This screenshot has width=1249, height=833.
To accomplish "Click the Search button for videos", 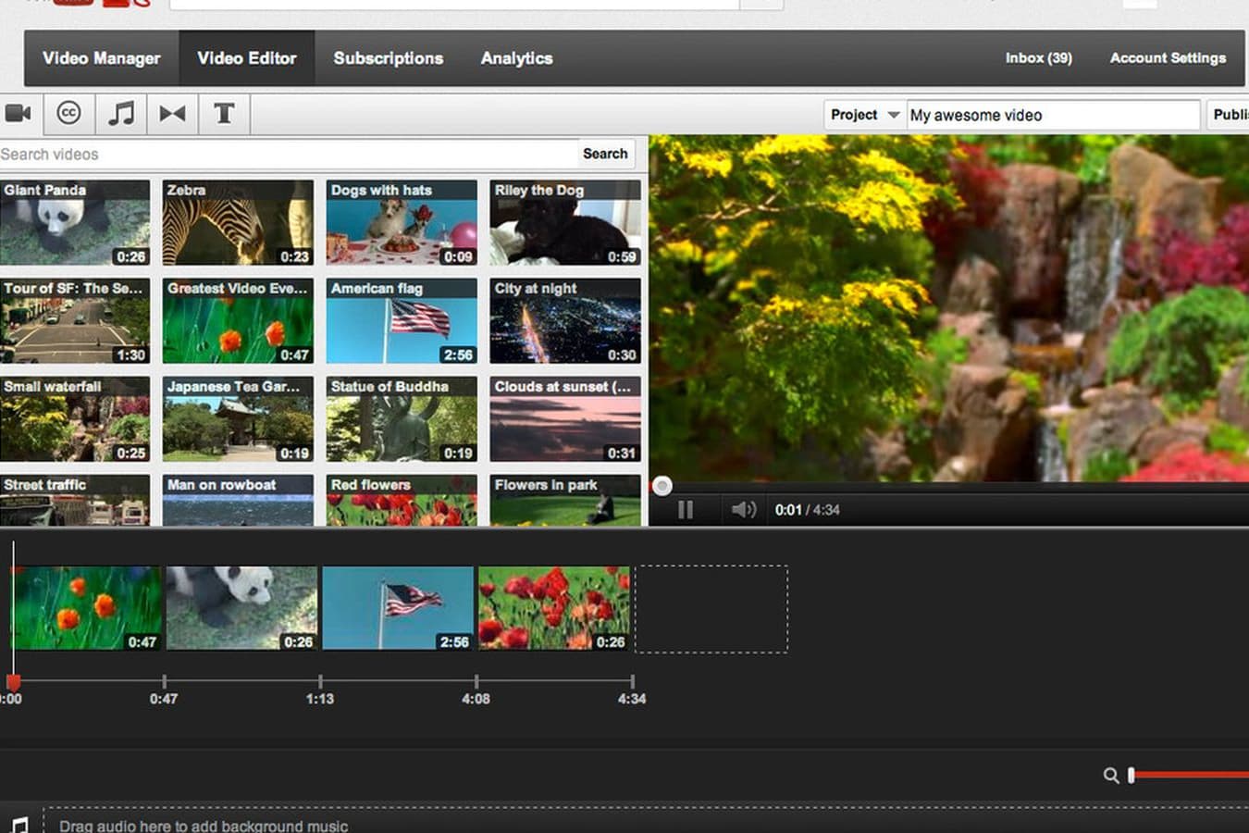I will pyautogui.click(x=605, y=154).
